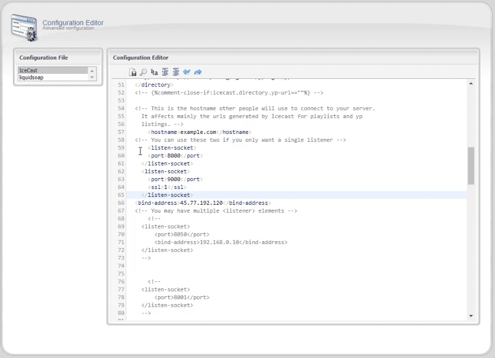Click line number 74 in the gutter
The image size is (495, 358).
[121, 266]
